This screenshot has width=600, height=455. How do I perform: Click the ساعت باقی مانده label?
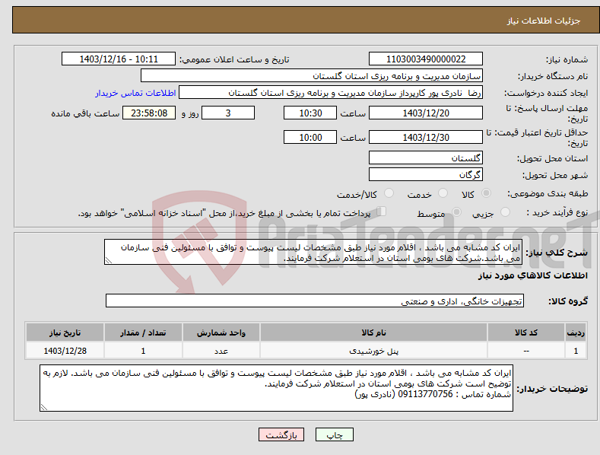85,114
